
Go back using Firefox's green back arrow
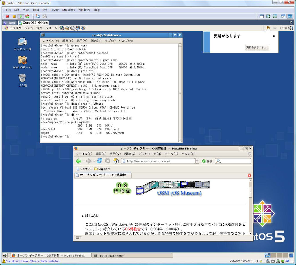78,161
